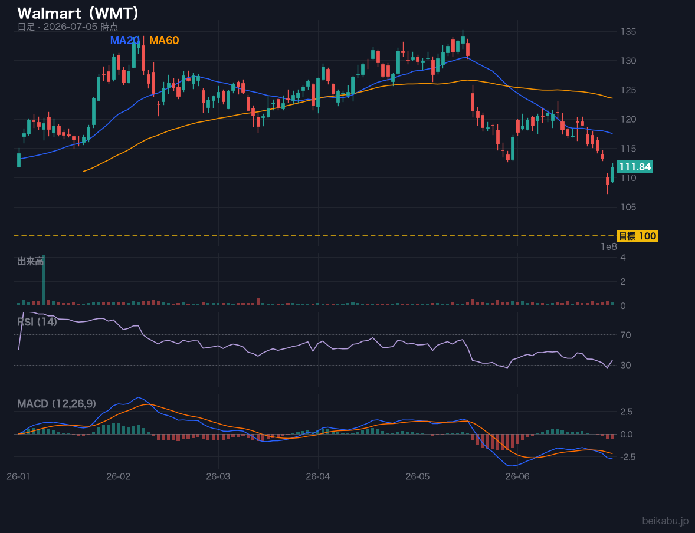
Task: Click the yellow target label 目標 100
Action: click(637, 236)
